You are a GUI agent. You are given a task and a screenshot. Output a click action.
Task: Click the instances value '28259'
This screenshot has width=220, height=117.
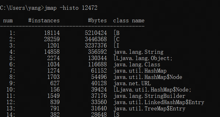click(52, 39)
